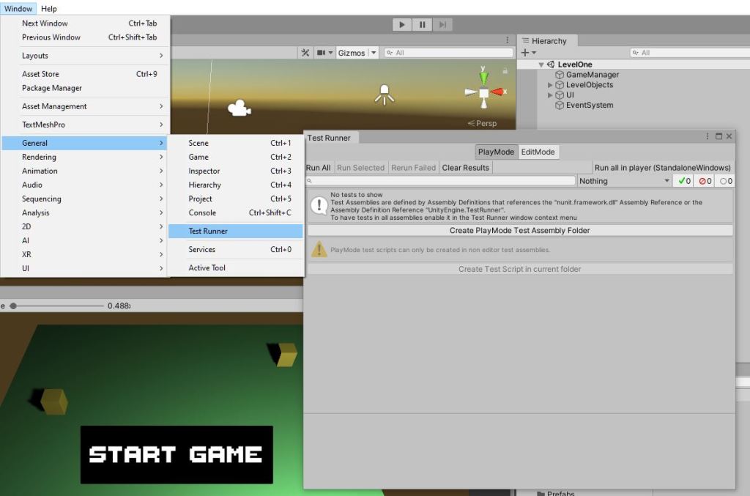This screenshot has height=496, width=750.
Task: Expand the Animation submenu
Action: (86, 171)
